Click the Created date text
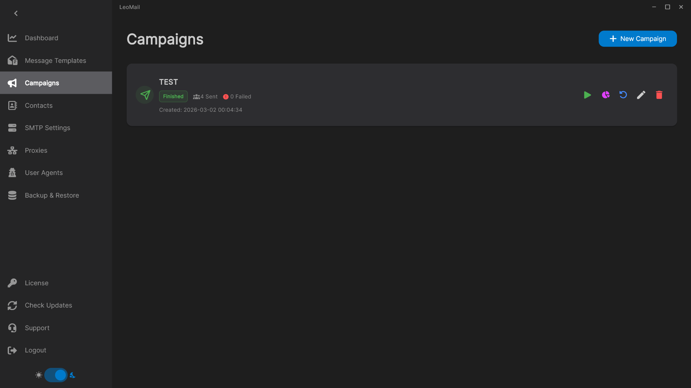Image resolution: width=691 pixels, height=388 pixels. [x=200, y=110]
